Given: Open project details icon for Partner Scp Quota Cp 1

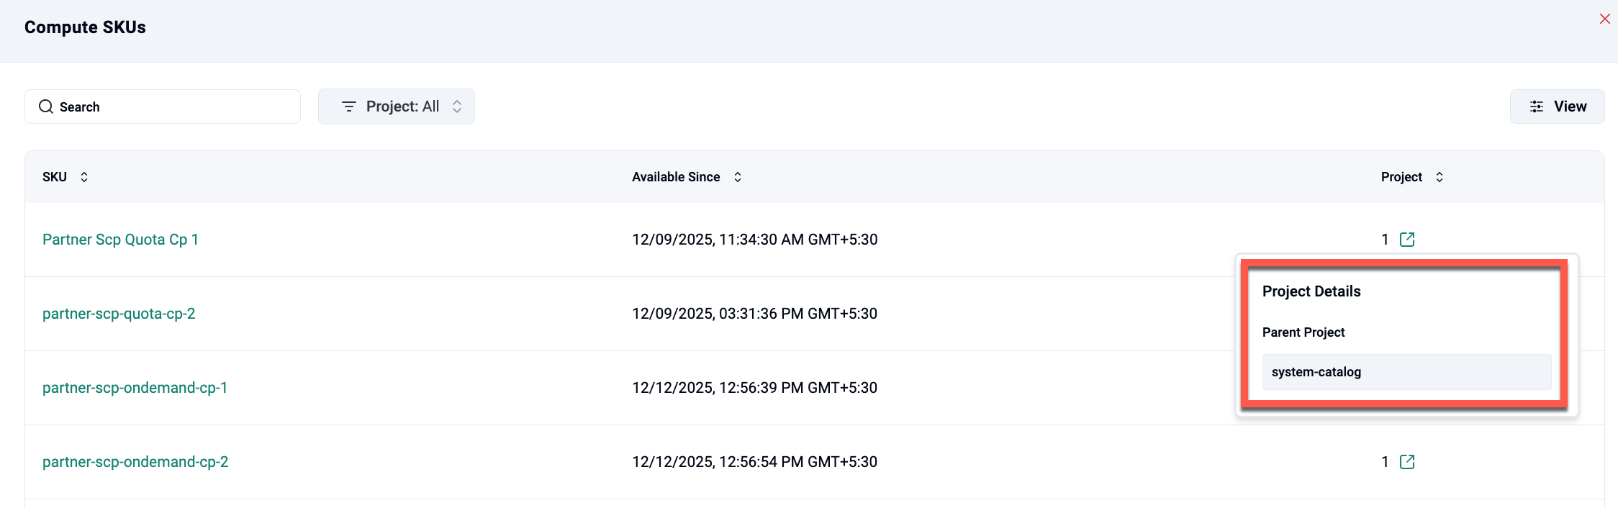Looking at the screenshot, I should tap(1407, 240).
